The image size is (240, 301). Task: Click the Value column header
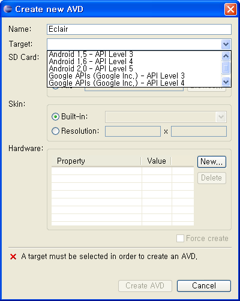(x=156, y=161)
